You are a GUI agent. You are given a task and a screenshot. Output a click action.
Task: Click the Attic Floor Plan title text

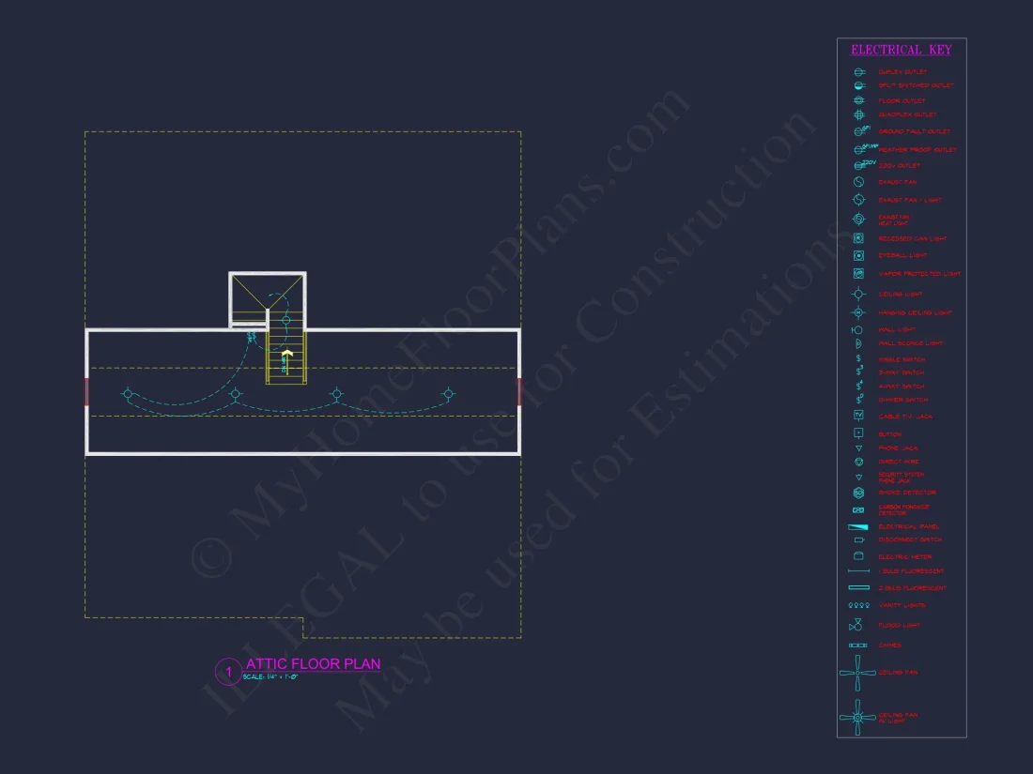[313, 664]
